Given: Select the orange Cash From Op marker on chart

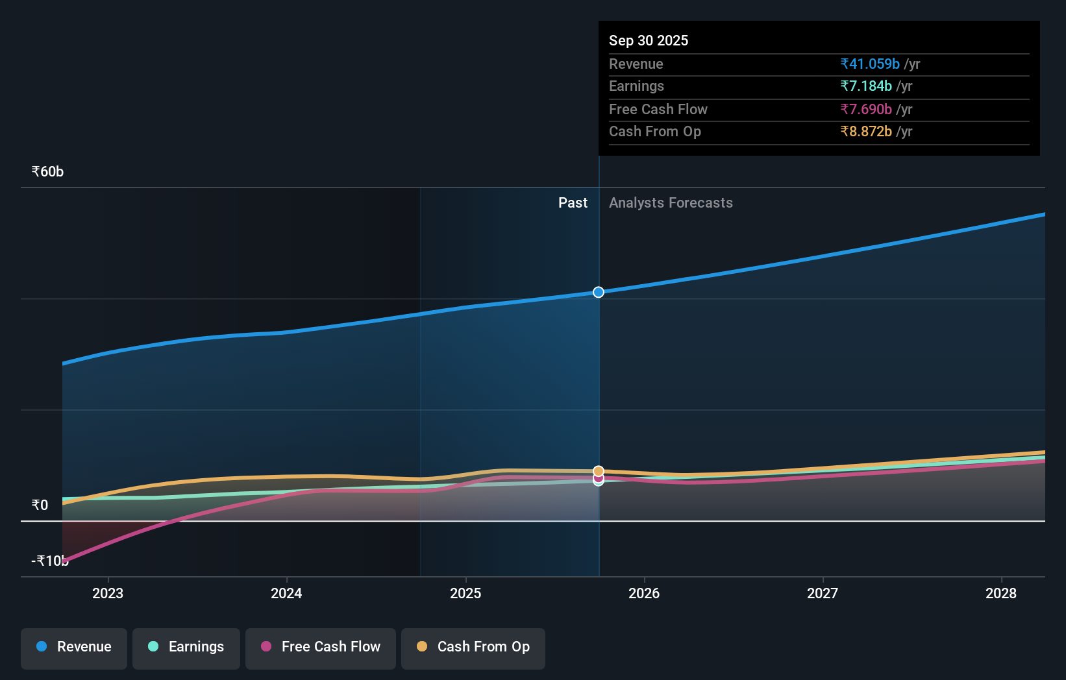Looking at the screenshot, I should (x=598, y=470).
